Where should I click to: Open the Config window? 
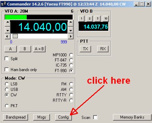[x=63, y=117]
